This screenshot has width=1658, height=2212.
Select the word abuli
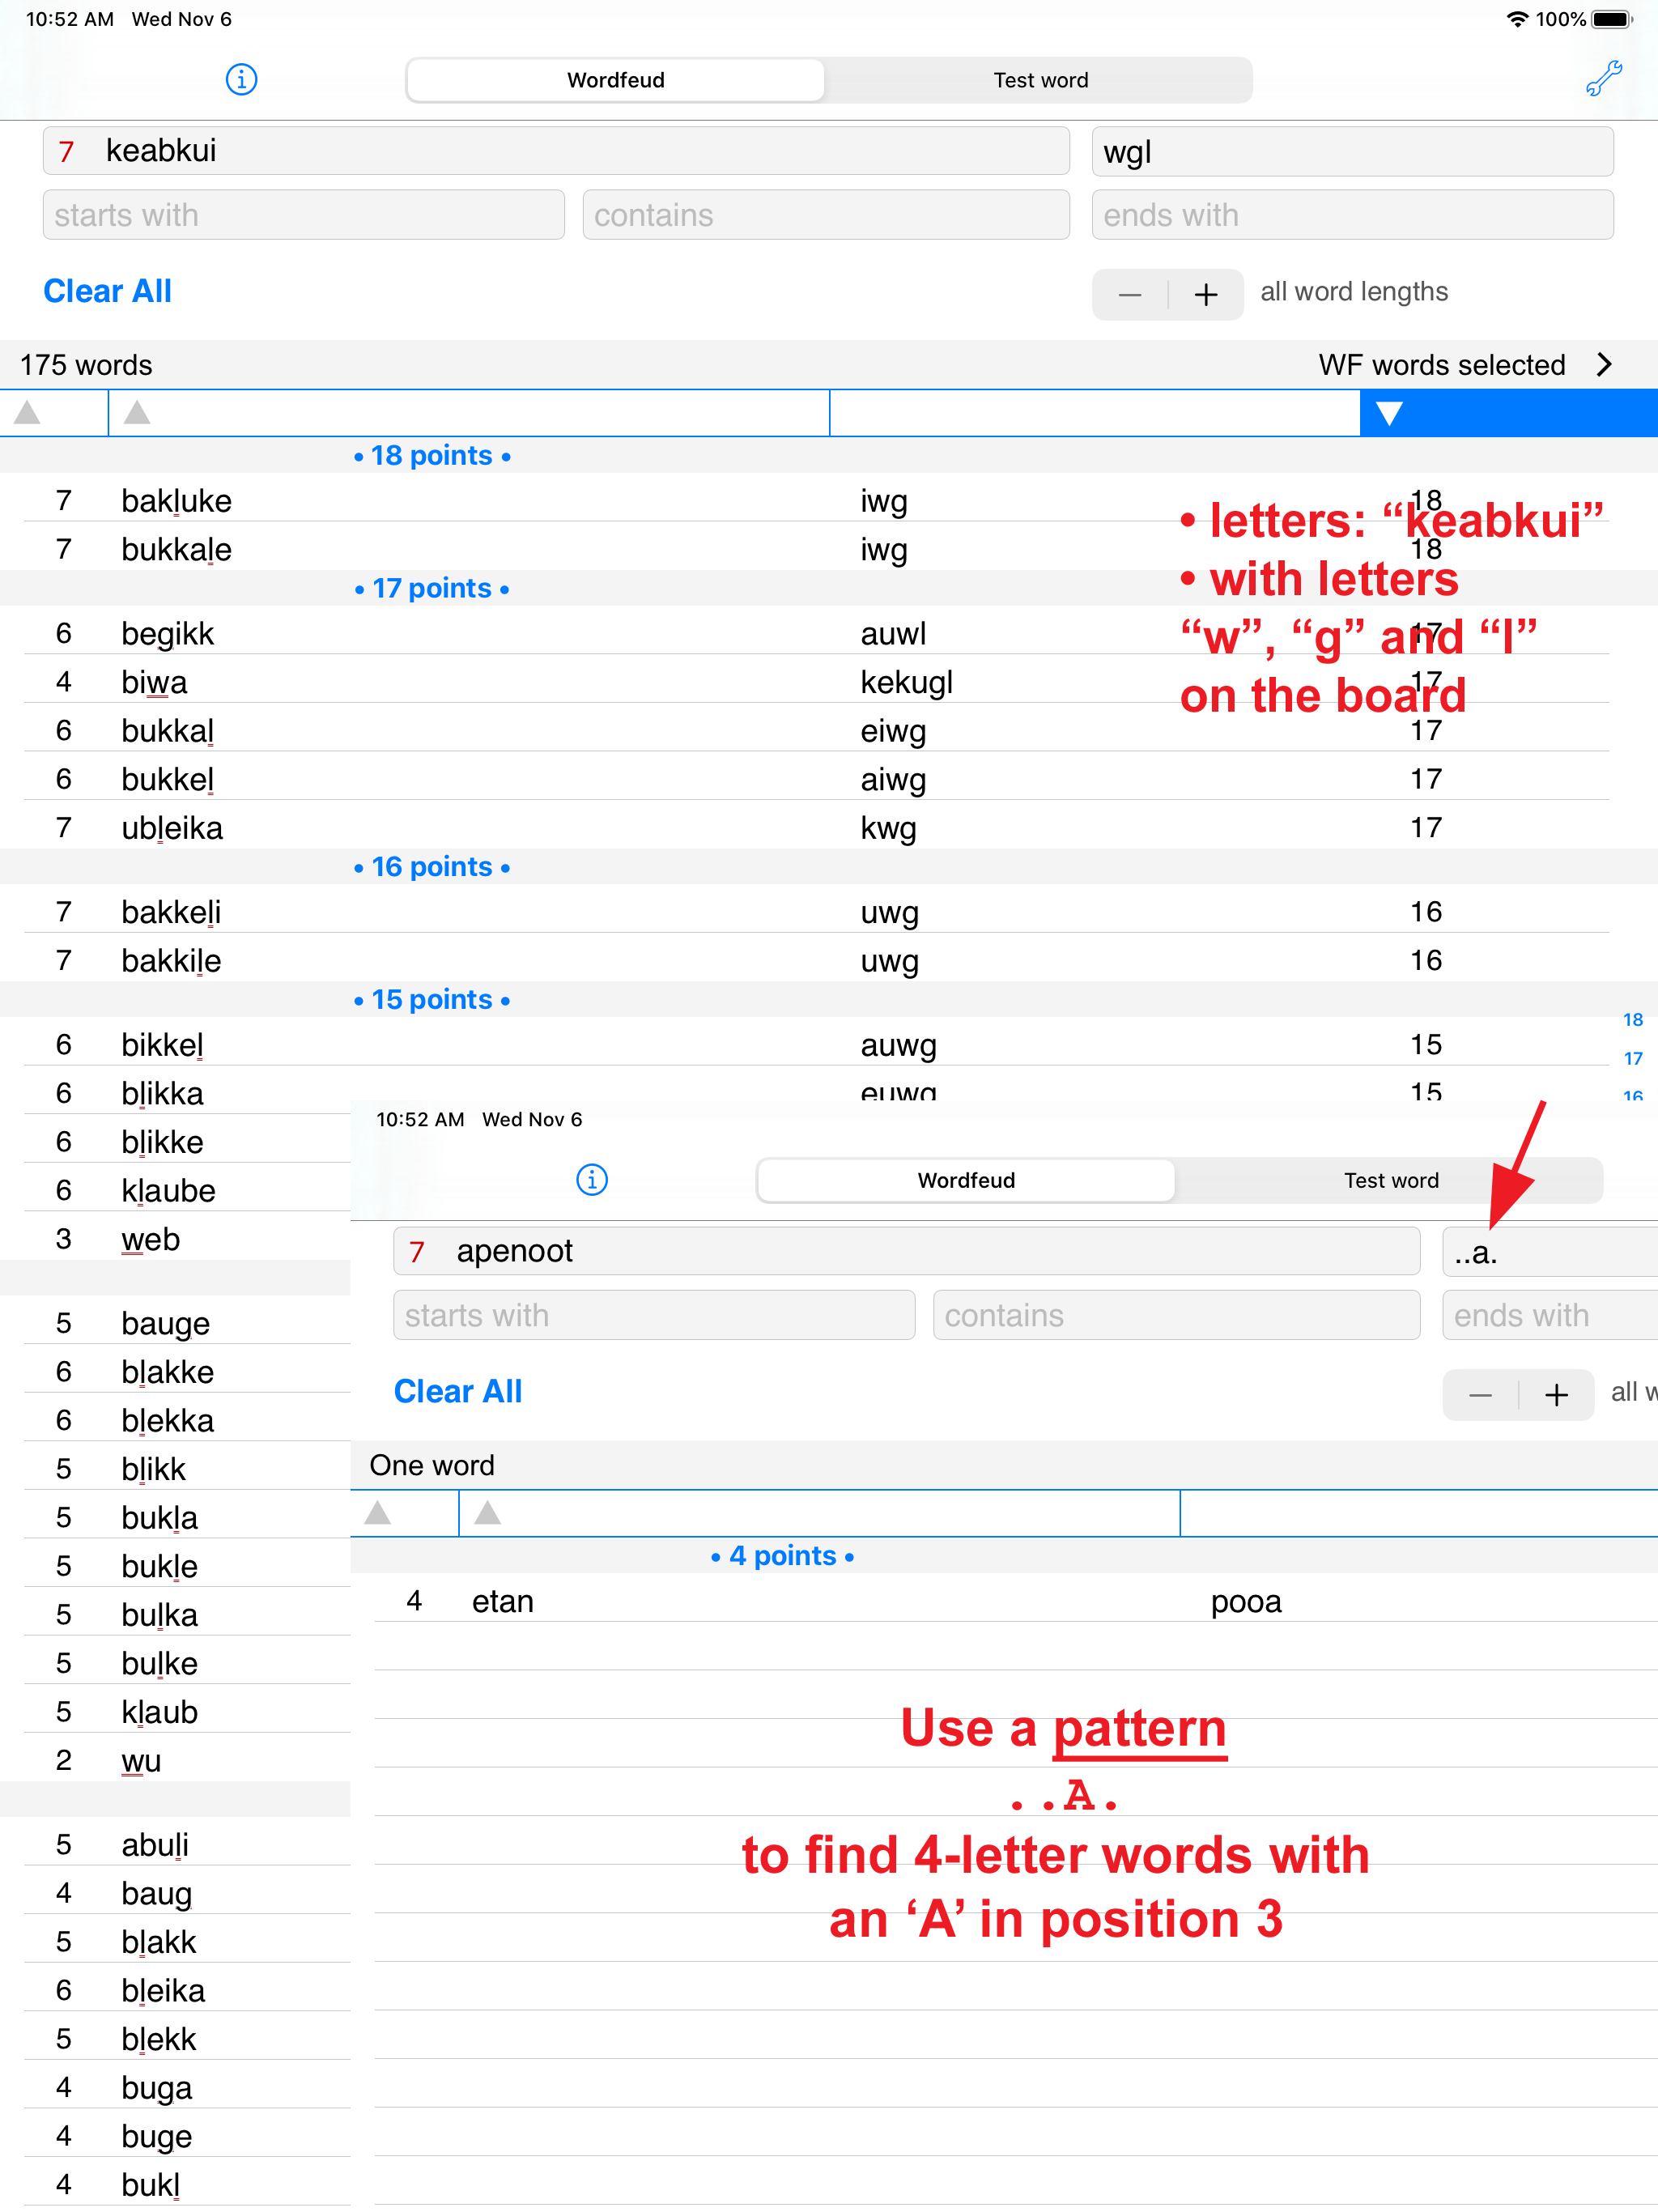point(155,1844)
